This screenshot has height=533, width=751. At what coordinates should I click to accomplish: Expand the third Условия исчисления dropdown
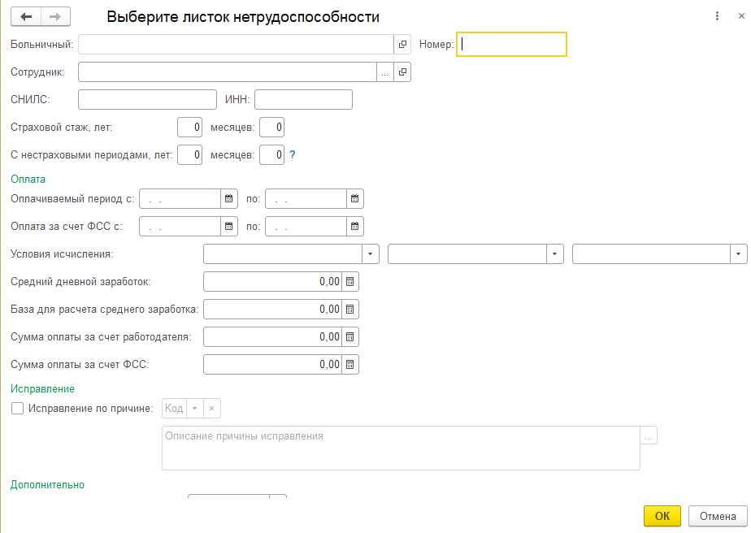[739, 254]
